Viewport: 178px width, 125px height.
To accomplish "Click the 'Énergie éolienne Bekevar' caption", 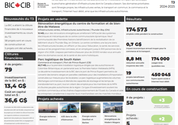I will tap(48, 118).
